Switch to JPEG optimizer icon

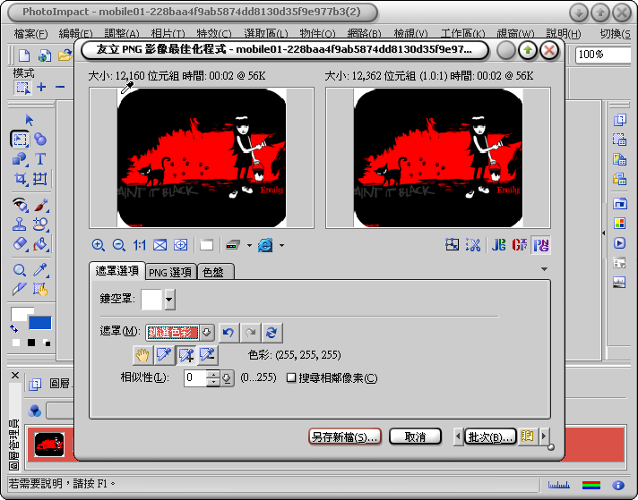tap(498, 244)
